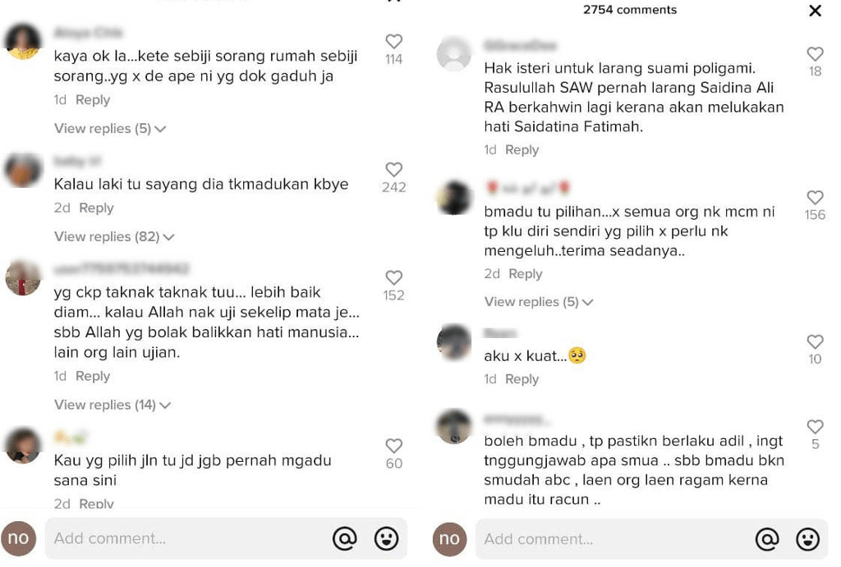Like the 'Hak isteri untuk larang' comment
The image size is (841, 567).
815,53
